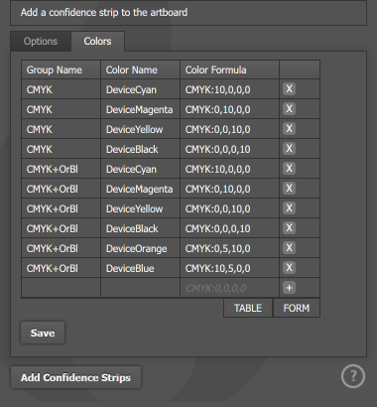The height and width of the screenshot is (407, 377).
Task: Delete the CMYK+OrBl DeviceCyan row
Action: pyautogui.click(x=289, y=169)
